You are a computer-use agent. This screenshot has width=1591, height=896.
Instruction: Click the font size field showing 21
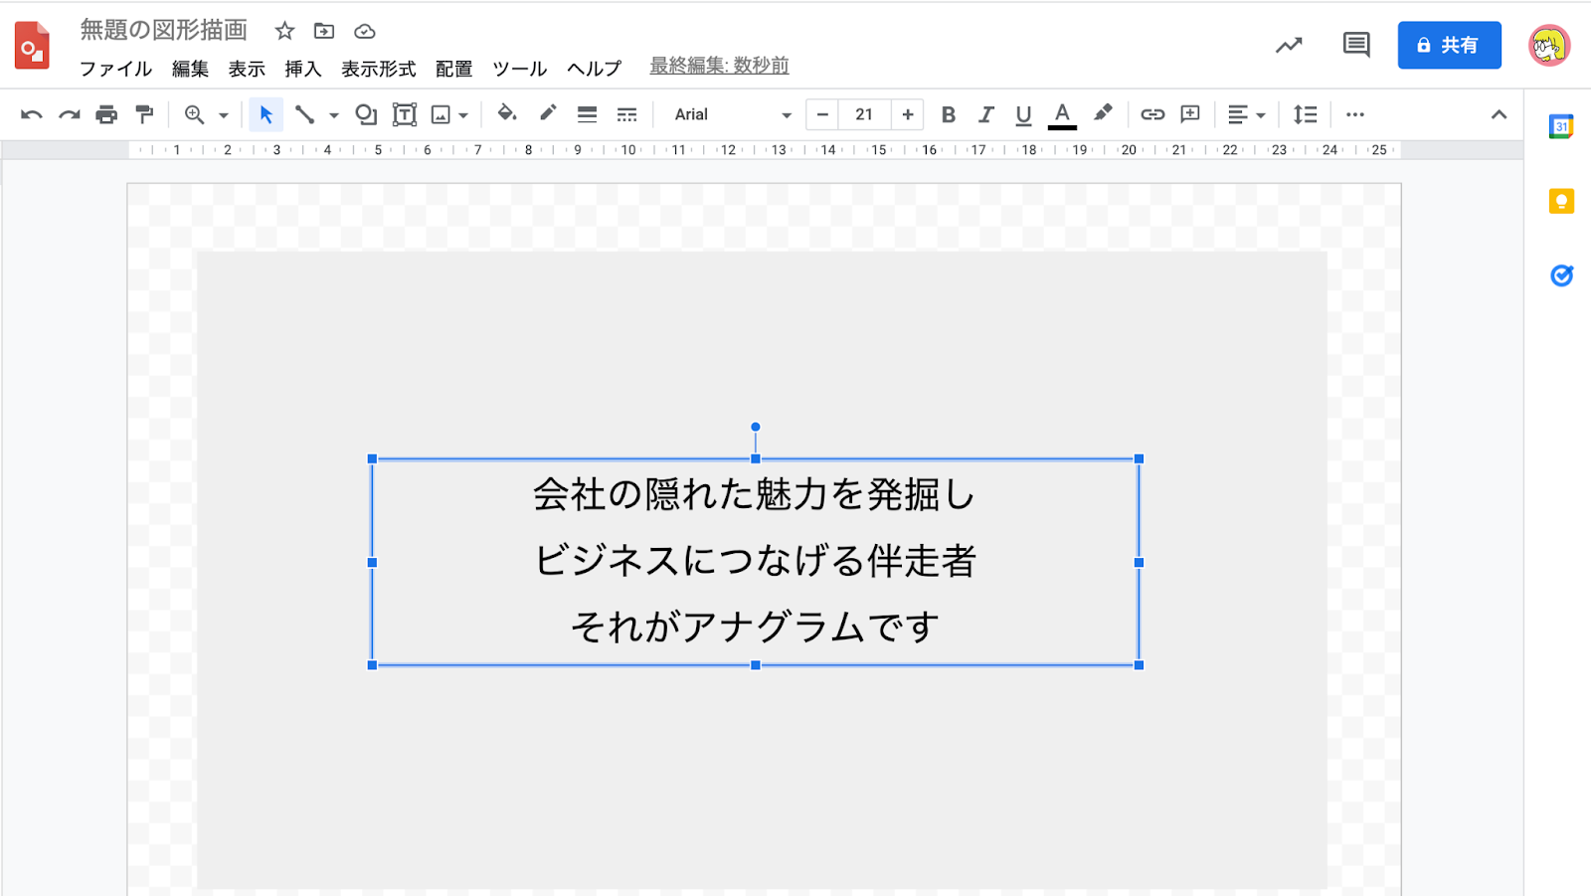coord(864,115)
